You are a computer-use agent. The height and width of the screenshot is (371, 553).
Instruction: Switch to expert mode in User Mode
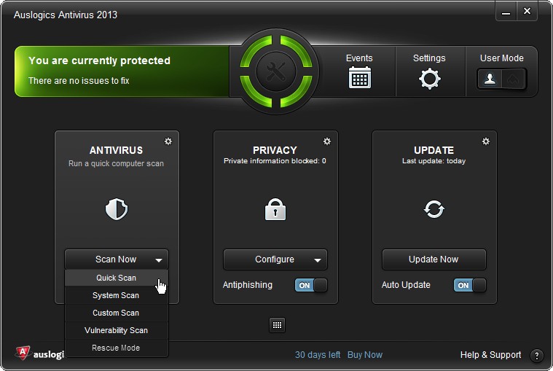(513, 79)
